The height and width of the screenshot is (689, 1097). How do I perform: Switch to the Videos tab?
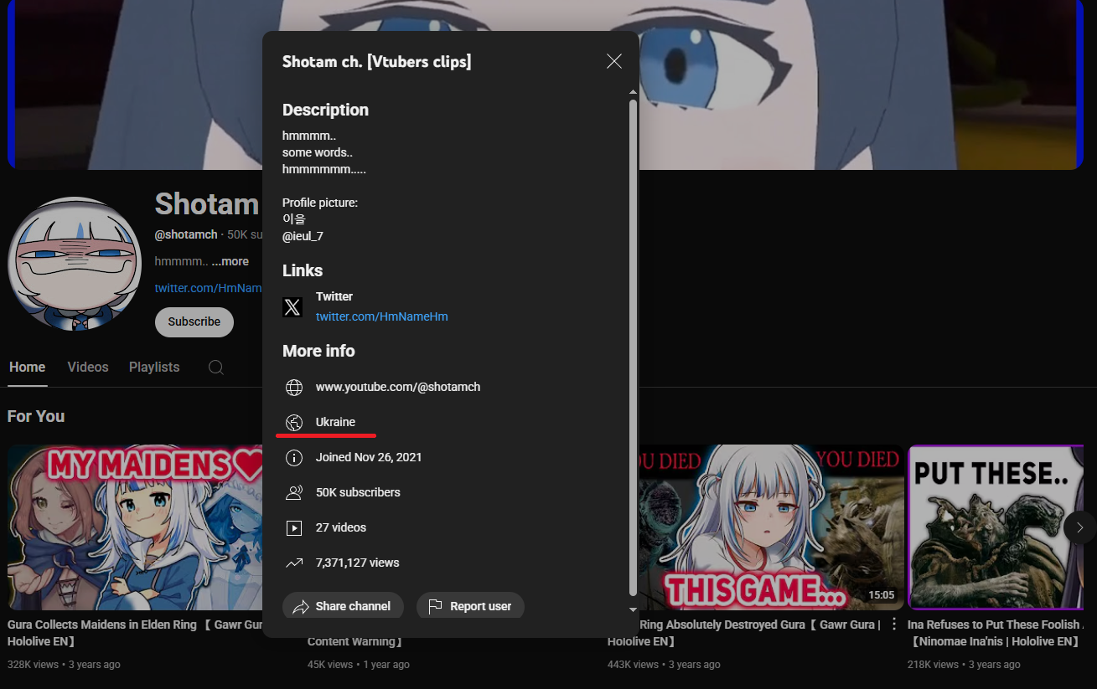88,367
